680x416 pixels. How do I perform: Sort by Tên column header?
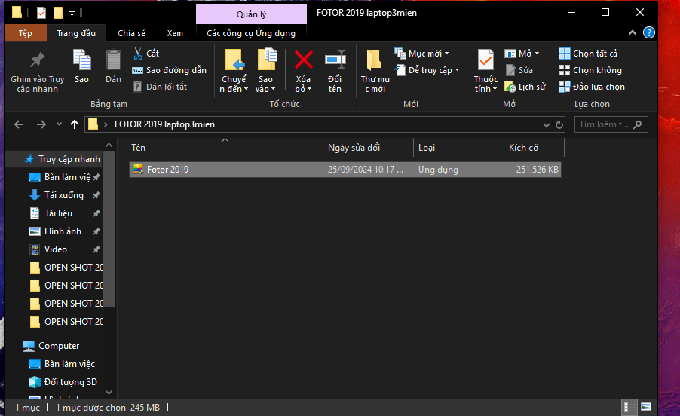coord(225,148)
